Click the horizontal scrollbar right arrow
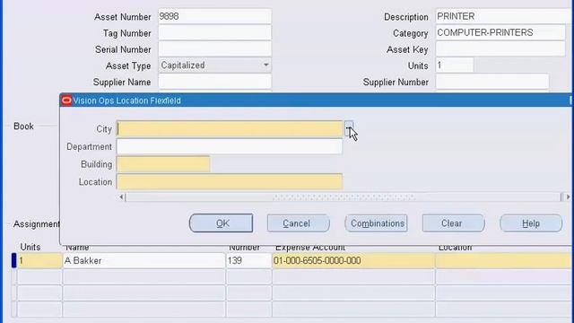The image size is (574, 323). coord(568,197)
